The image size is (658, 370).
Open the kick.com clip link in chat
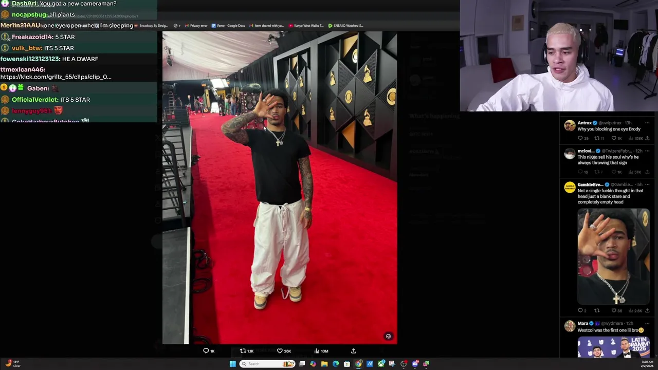point(56,77)
